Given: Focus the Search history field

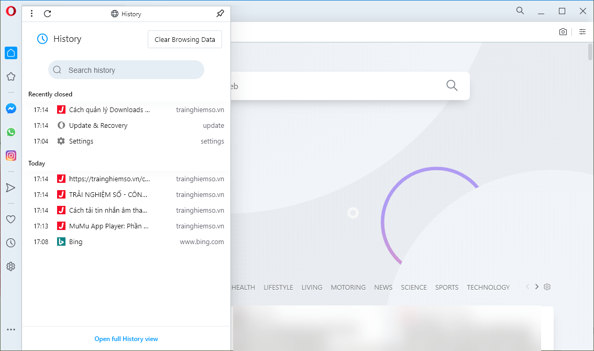Looking at the screenshot, I should point(126,70).
